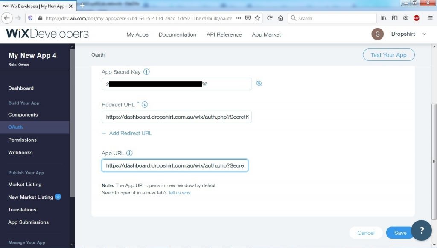
Task: Click the Firefox account profile icon
Action: pos(405,18)
